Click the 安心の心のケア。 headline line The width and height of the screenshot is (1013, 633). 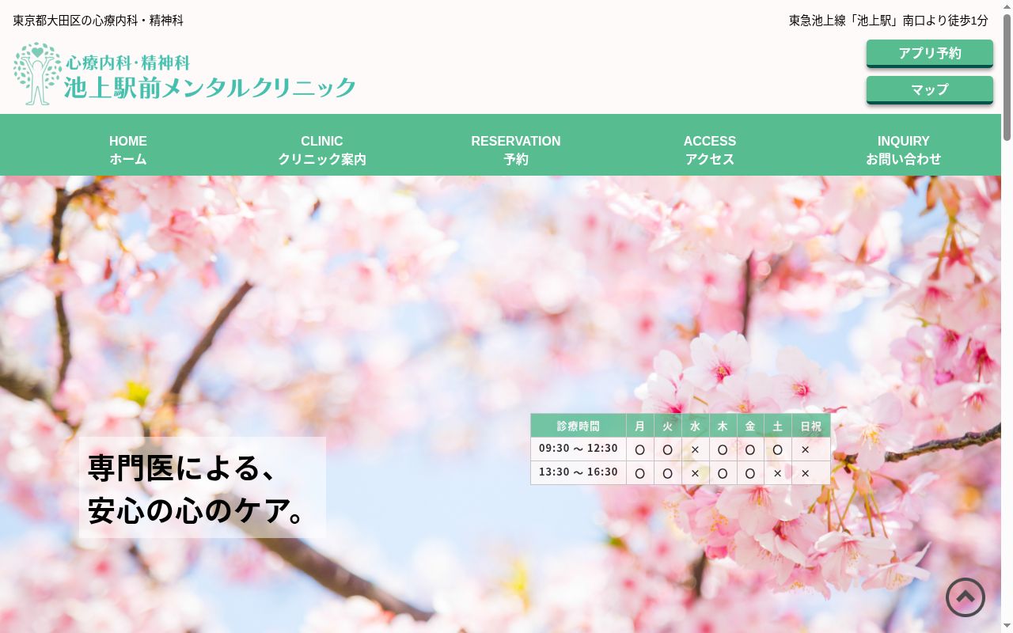click(197, 510)
